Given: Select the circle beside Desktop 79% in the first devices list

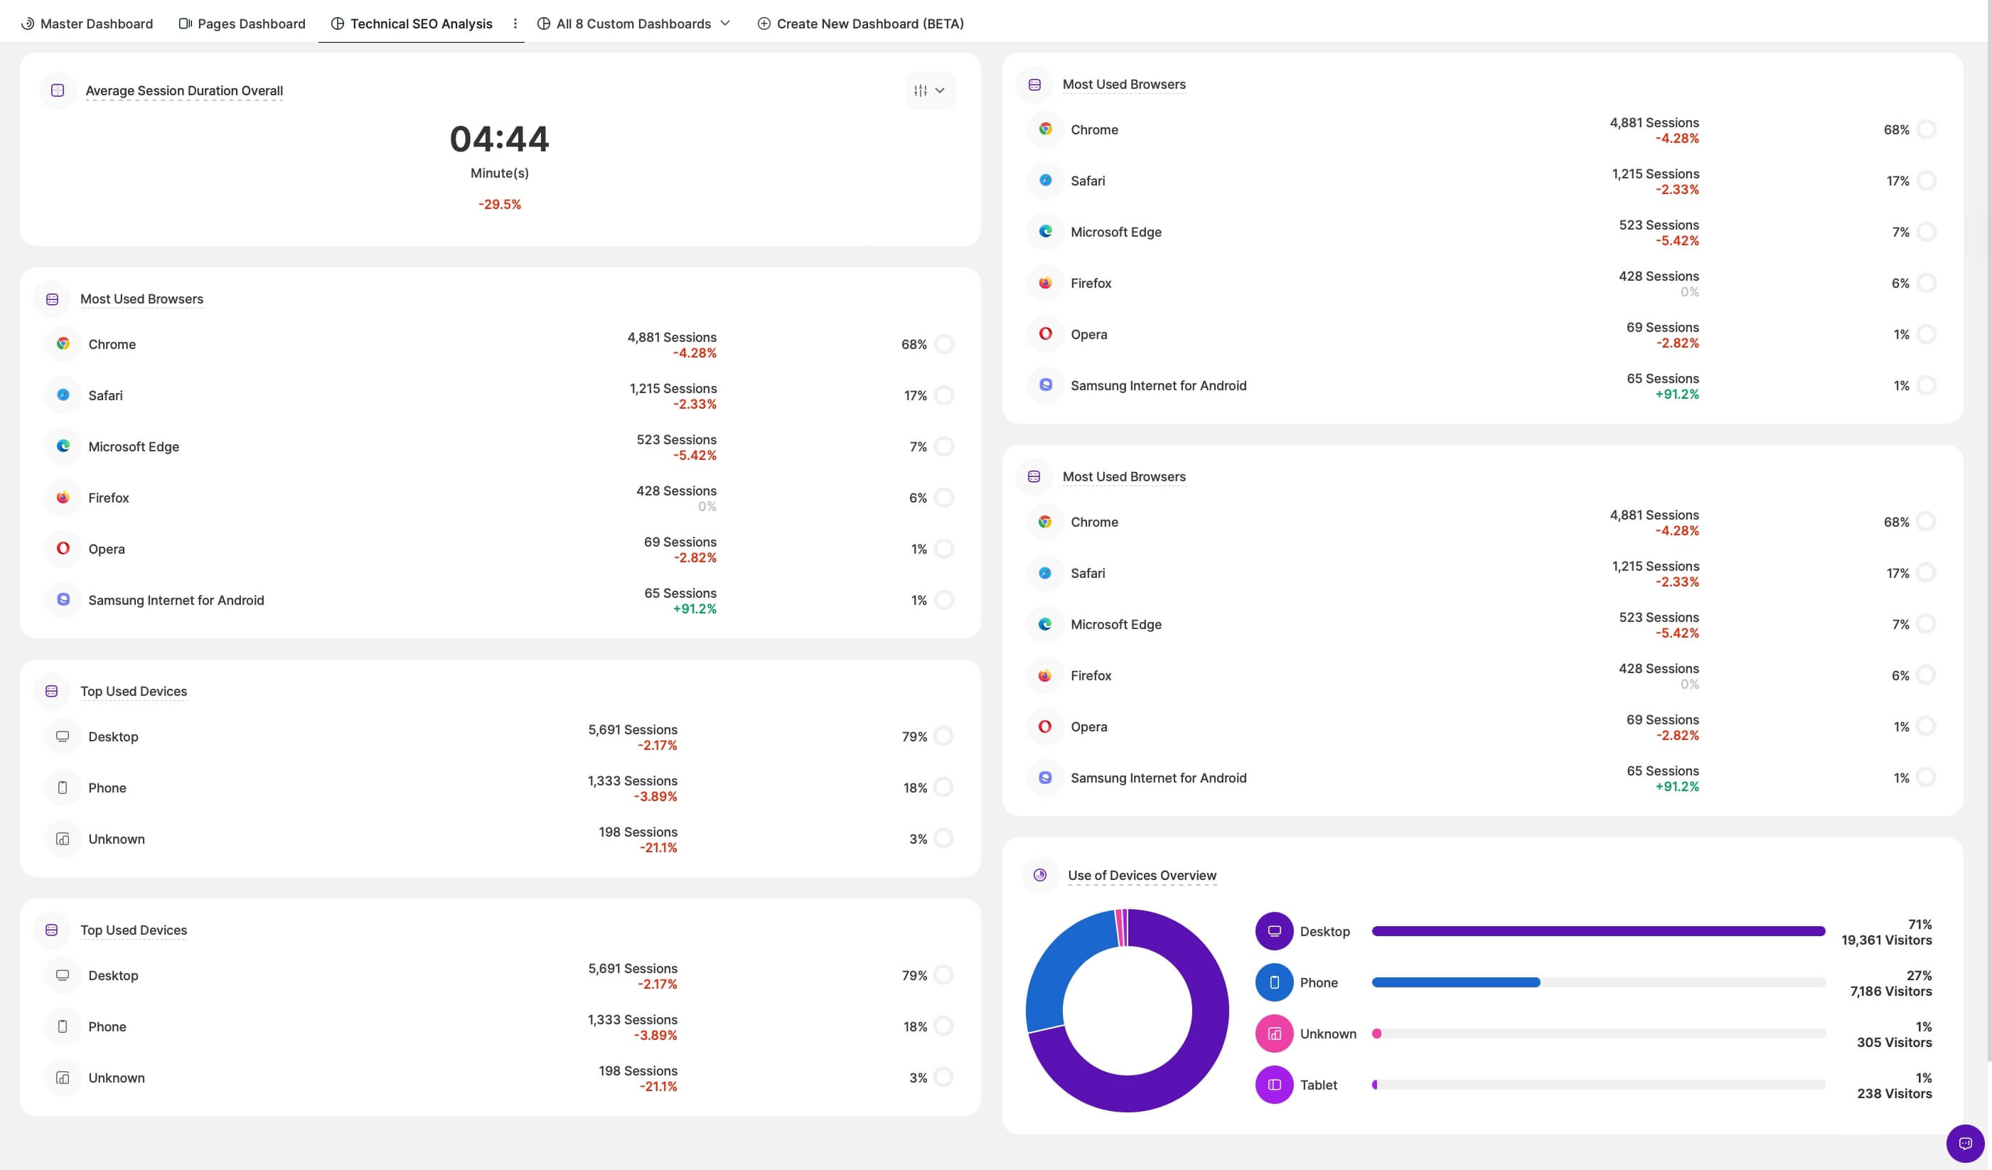Looking at the screenshot, I should (x=943, y=736).
